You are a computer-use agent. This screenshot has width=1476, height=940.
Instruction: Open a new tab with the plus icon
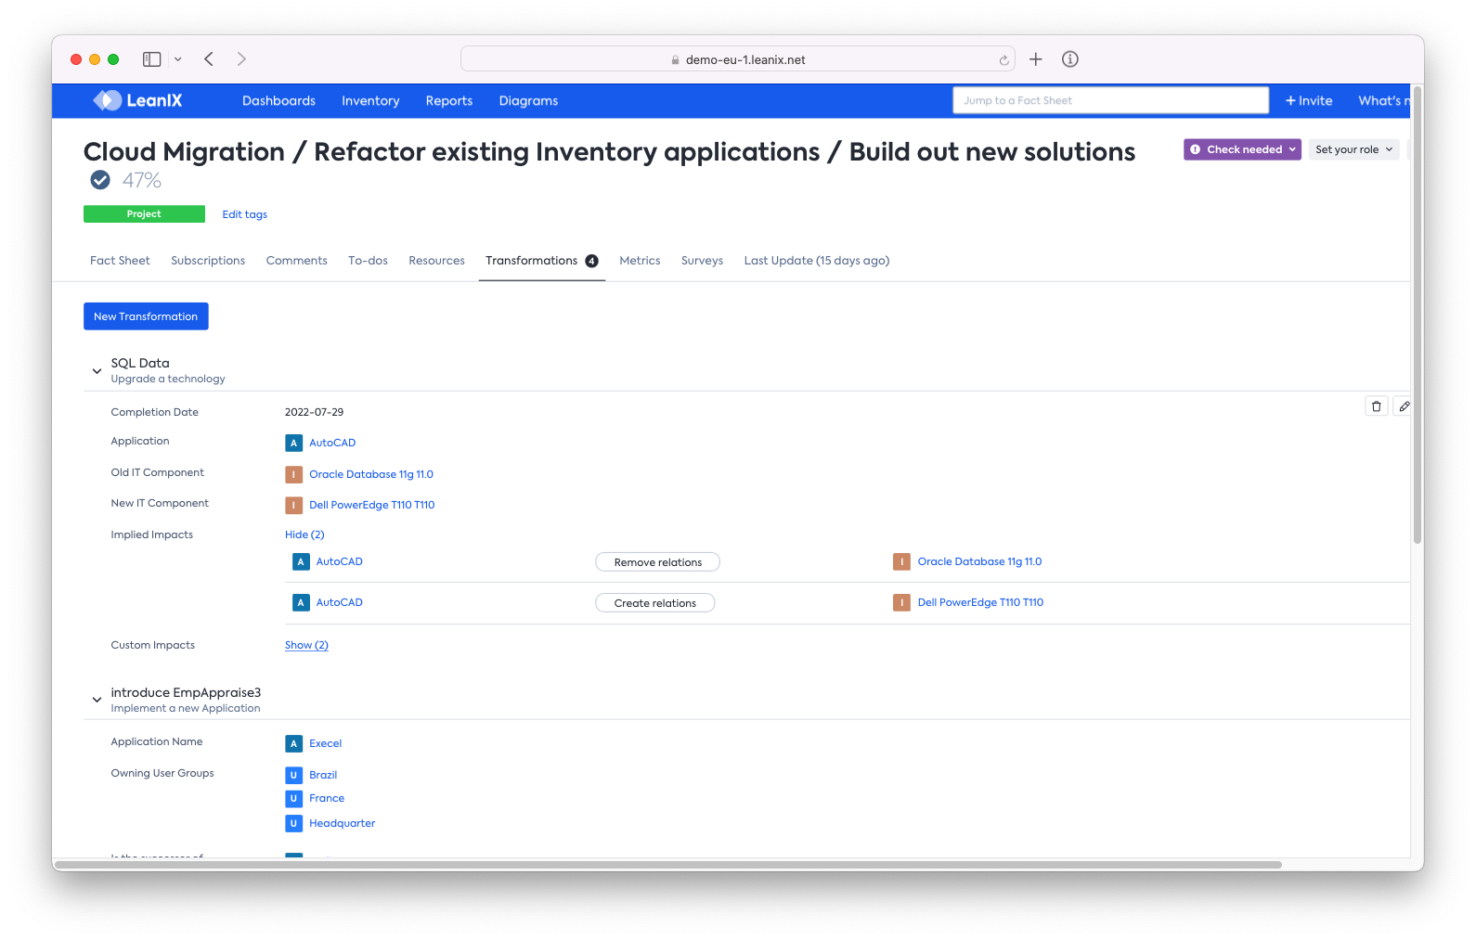pos(1036,59)
